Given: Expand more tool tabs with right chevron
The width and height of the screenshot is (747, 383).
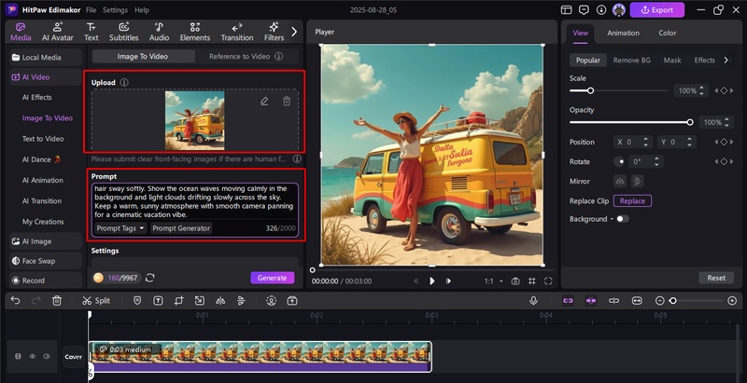Looking at the screenshot, I should (294, 32).
